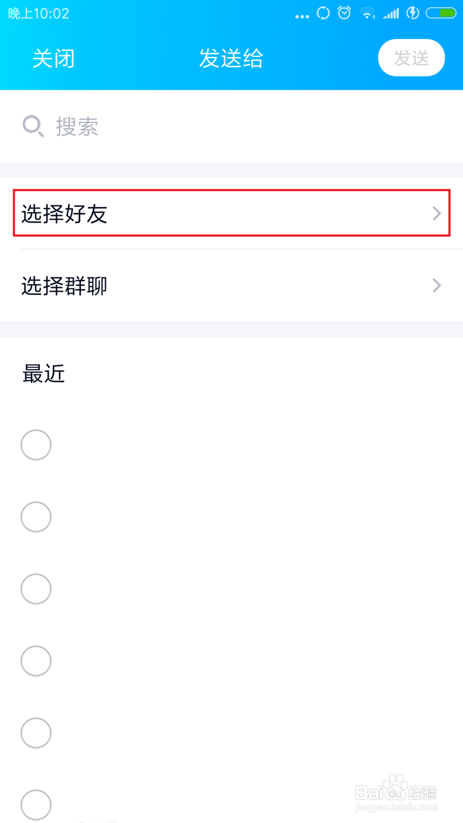Tap the sync rotation status icon
Image resolution: width=463 pixels, height=823 pixels.
[323, 13]
